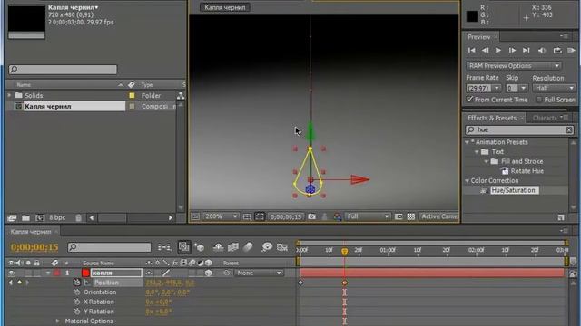Open preview Resolution dropdown set to Half
The height and width of the screenshot is (326, 581).
(x=554, y=89)
